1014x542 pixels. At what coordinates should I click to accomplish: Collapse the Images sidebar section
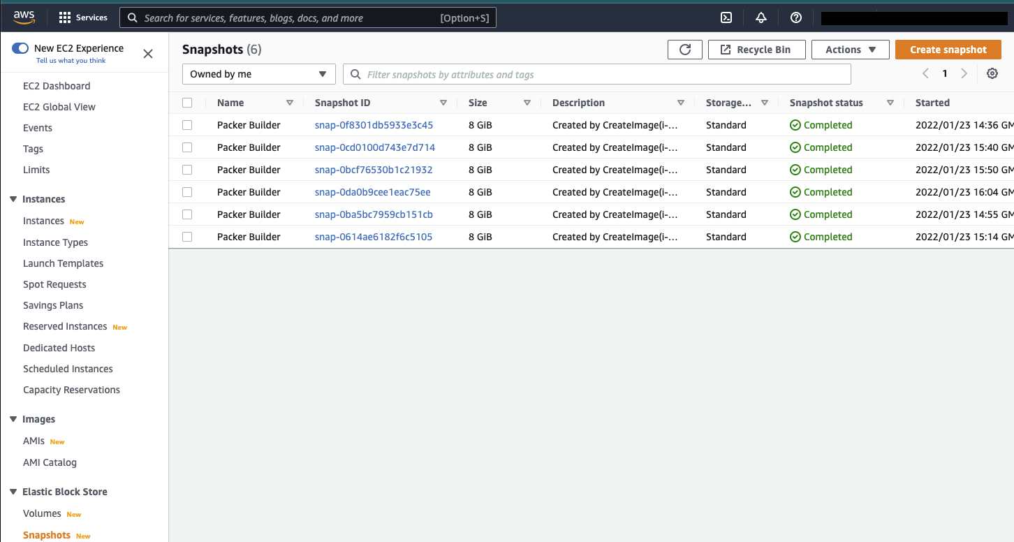click(x=13, y=419)
